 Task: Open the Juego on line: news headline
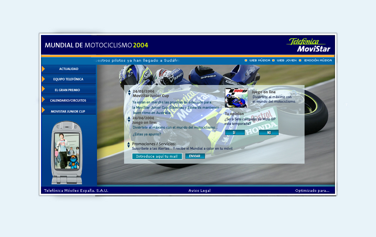145,122
